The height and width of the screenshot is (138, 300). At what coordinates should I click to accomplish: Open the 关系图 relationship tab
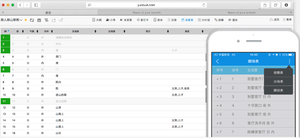point(126,20)
